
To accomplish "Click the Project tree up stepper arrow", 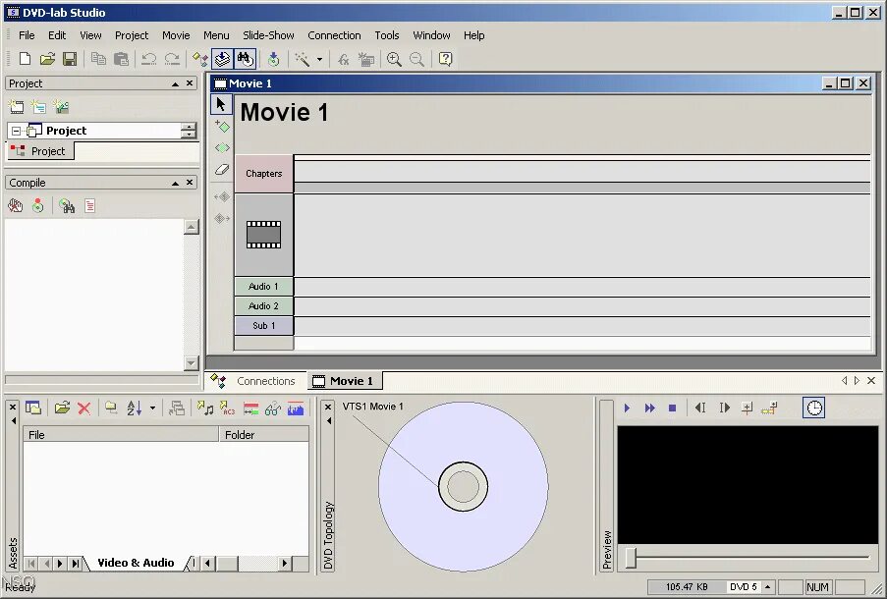I will pyautogui.click(x=189, y=127).
